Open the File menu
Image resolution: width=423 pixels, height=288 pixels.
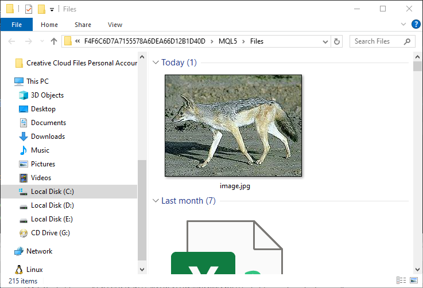coord(17,25)
